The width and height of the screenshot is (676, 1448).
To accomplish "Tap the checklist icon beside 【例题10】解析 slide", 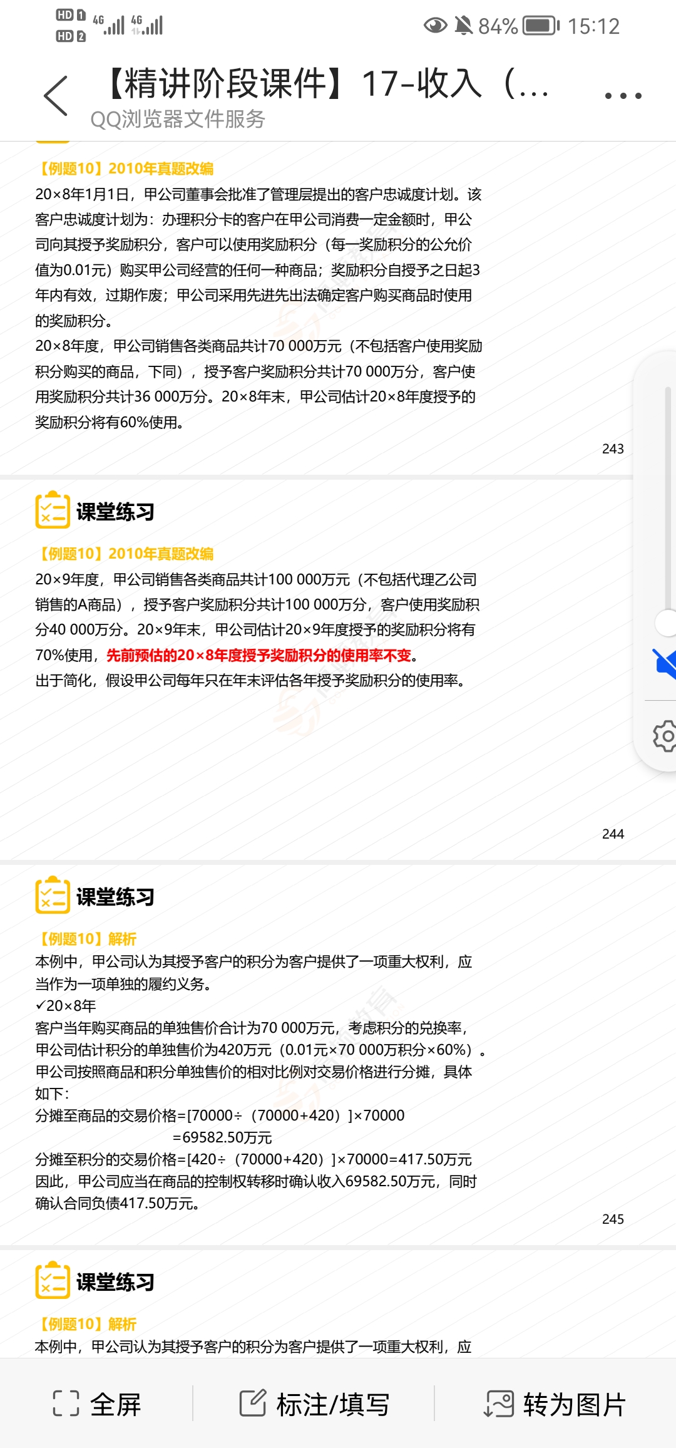I will tap(53, 895).
